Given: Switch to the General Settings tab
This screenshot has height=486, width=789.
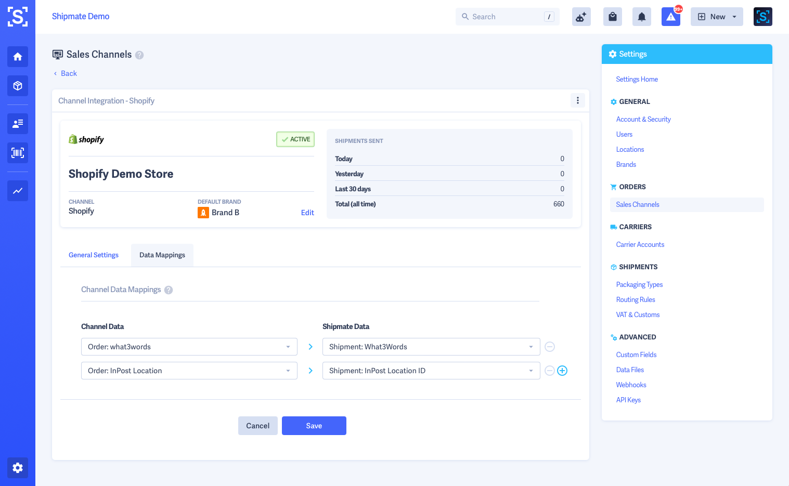Looking at the screenshot, I should (x=94, y=255).
